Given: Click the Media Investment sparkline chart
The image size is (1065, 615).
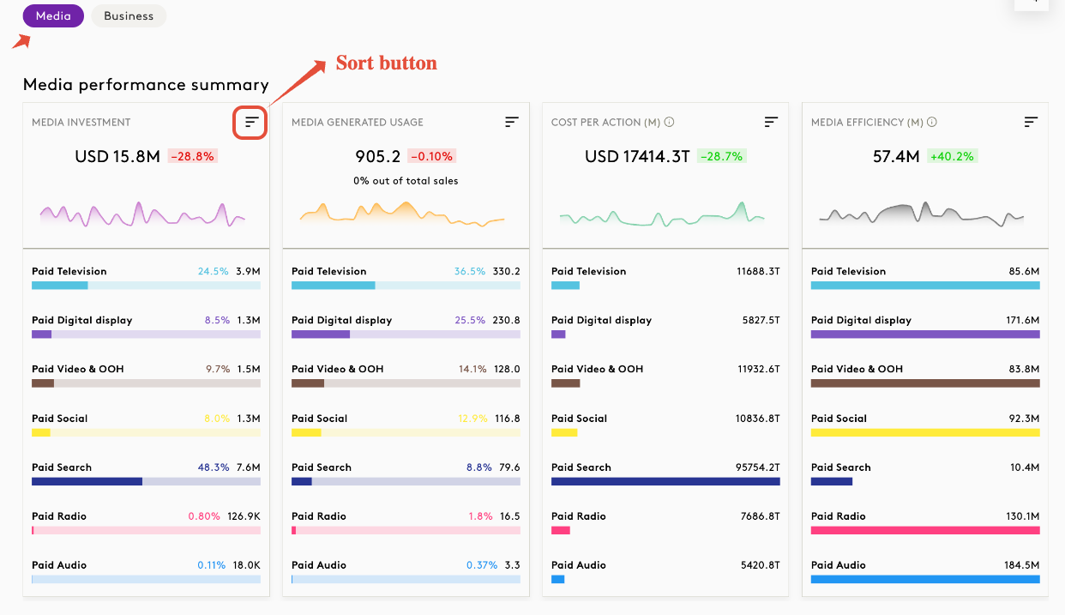Looking at the screenshot, I should (142, 214).
